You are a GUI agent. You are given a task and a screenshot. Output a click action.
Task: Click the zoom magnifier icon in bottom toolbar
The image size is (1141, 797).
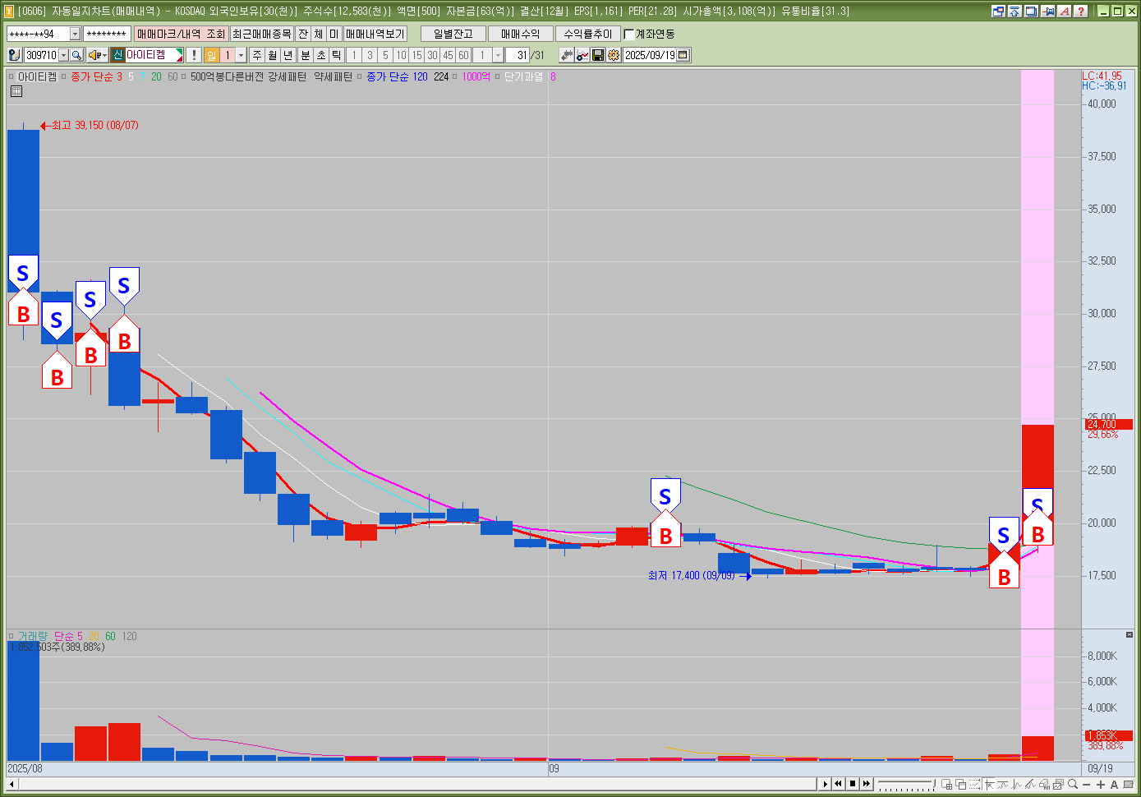(x=1073, y=784)
